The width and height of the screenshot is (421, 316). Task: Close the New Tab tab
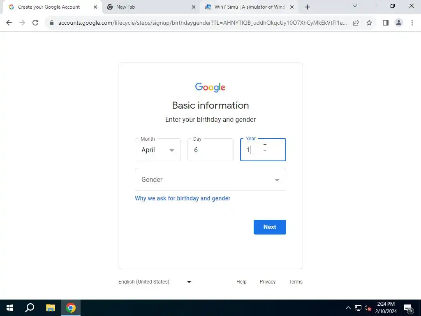(194, 7)
